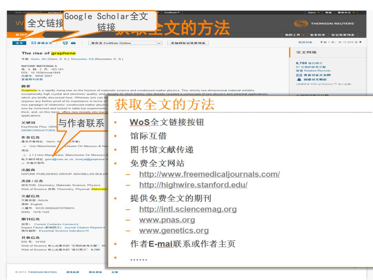Click the DOI value 10.1038/nmat1849
Viewport: 373px width, 280px height.
(x=46, y=73)
